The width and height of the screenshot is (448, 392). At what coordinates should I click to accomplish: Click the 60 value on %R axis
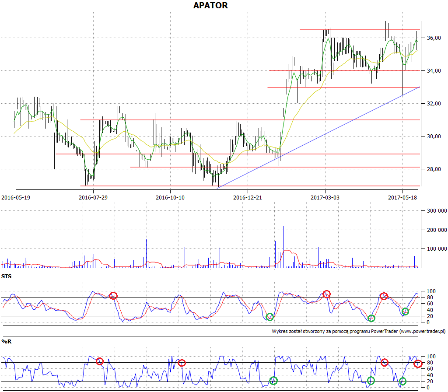click(430, 369)
